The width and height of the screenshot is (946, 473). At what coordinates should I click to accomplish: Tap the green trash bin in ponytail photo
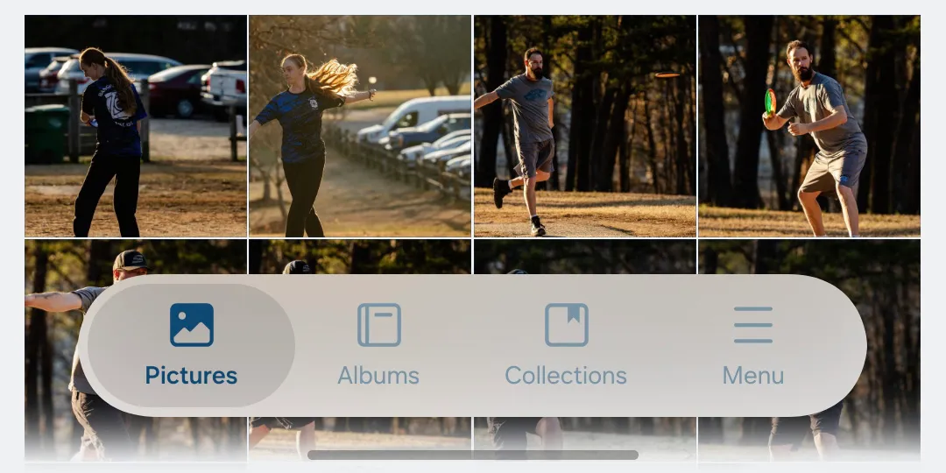pos(46,133)
